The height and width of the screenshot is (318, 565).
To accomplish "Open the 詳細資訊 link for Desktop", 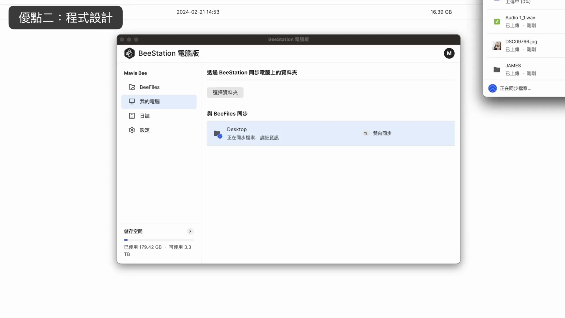I will 269,138.
